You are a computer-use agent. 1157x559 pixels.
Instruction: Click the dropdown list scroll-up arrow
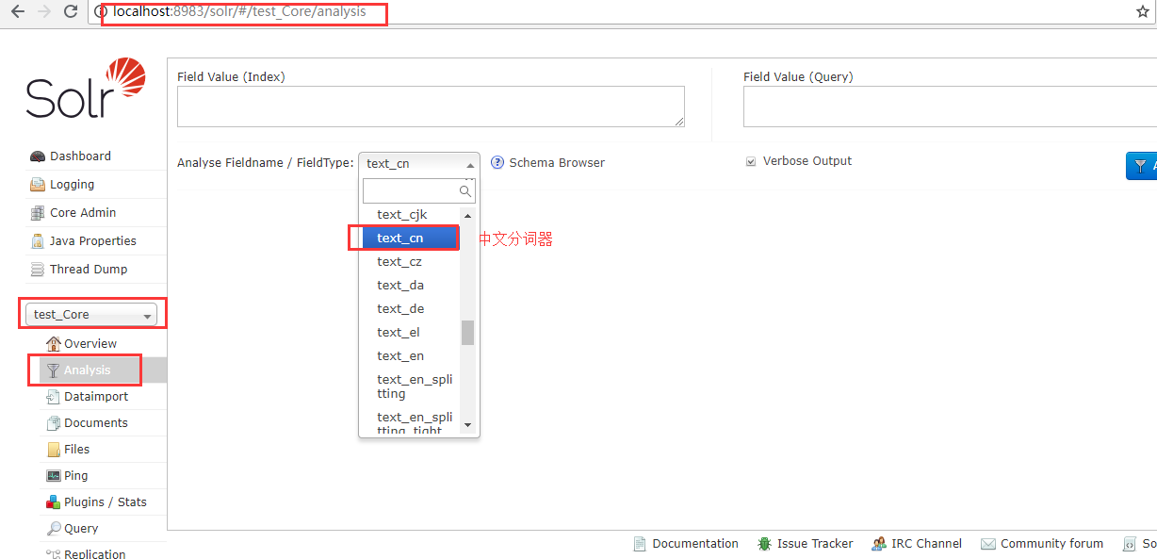click(467, 215)
